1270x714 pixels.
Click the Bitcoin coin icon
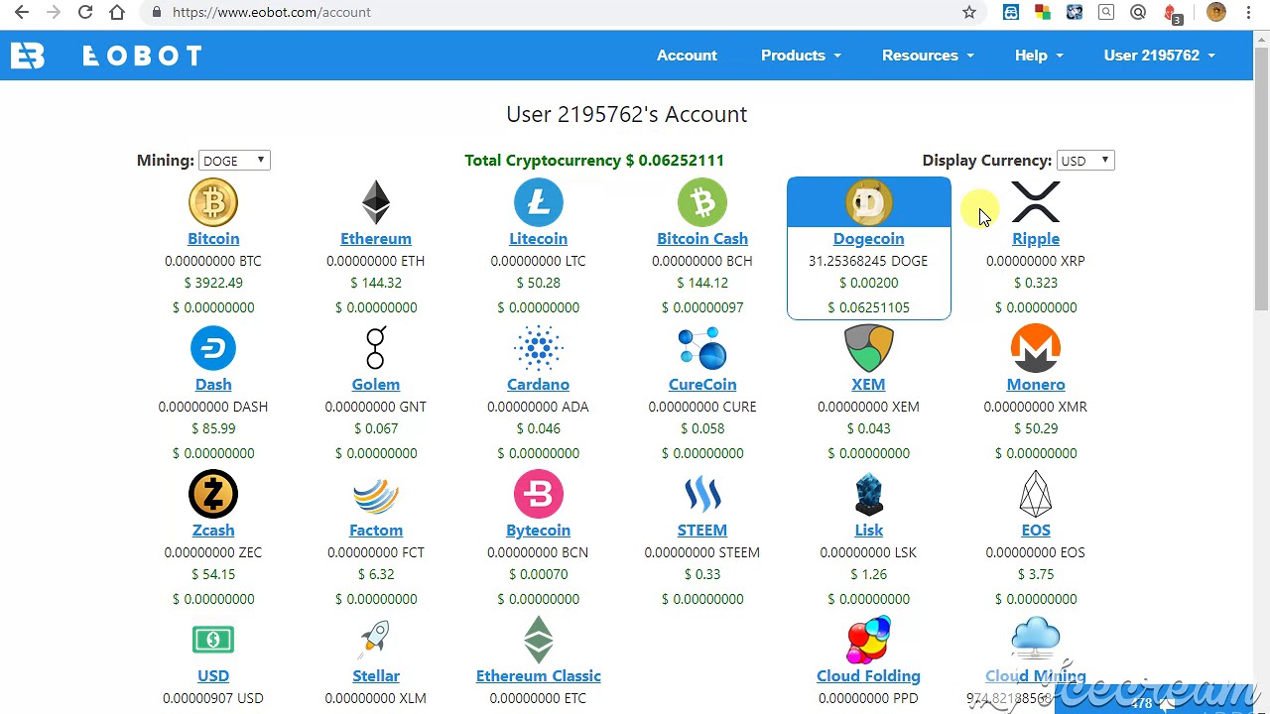(213, 202)
